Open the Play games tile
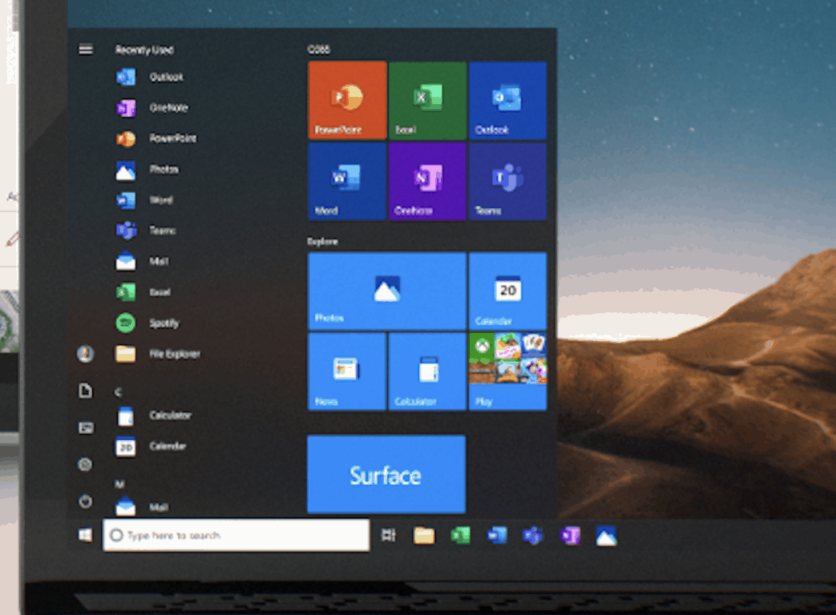The image size is (836, 615). pyautogui.click(x=507, y=371)
